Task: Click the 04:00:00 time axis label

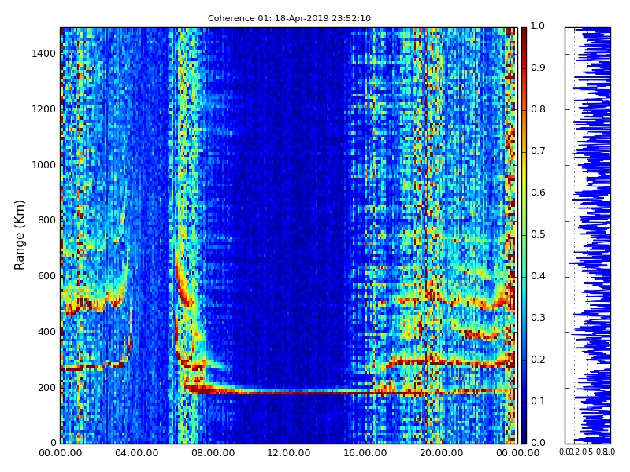Action: [136, 453]
